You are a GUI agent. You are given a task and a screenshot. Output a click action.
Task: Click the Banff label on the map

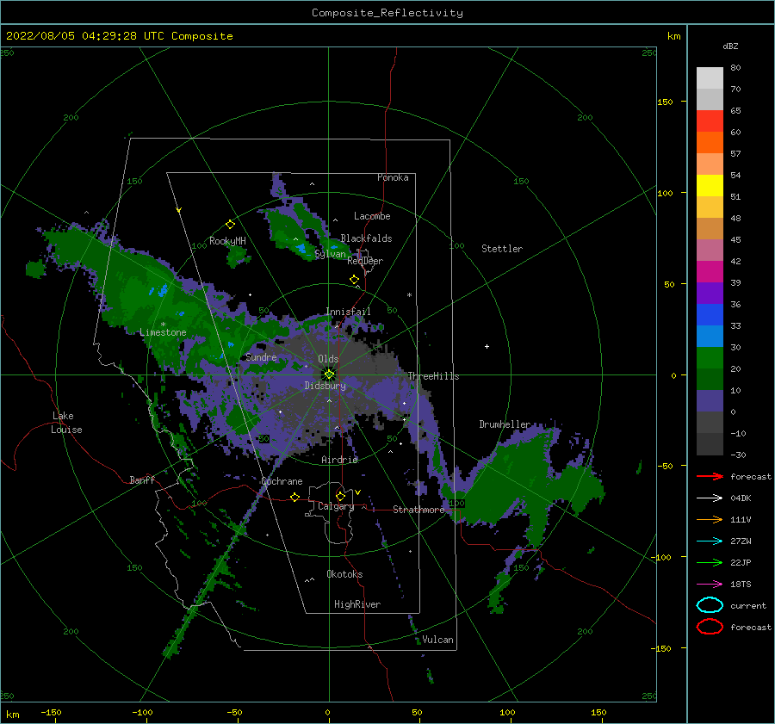(142, 480)
